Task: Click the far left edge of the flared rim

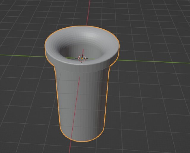Action: click(x=45, y=48)
